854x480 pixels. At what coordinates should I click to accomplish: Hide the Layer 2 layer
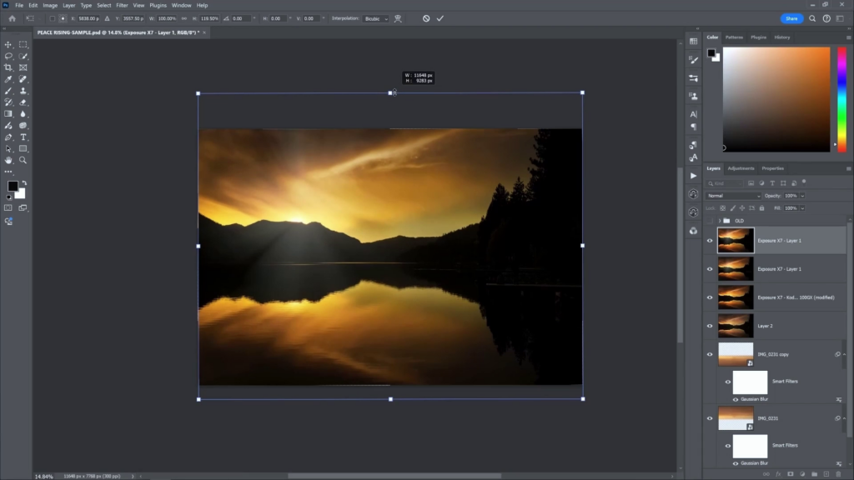(x=710, y=326)
